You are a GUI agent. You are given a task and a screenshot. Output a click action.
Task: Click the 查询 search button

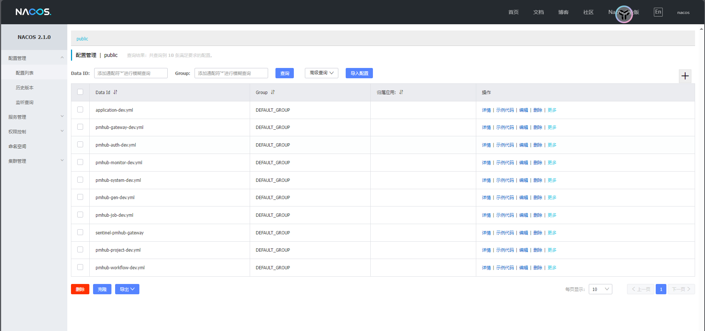click(285, 73)
